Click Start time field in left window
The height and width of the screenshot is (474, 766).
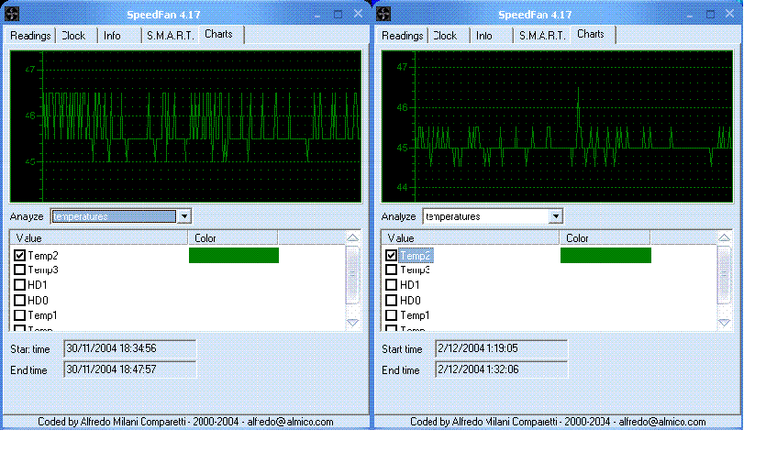tap(130, 348)
